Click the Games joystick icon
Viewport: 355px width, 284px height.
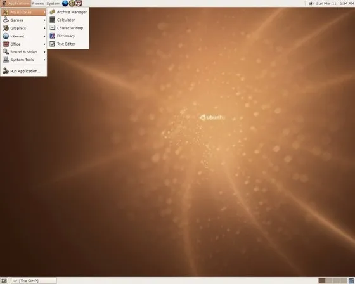[6, 20]
